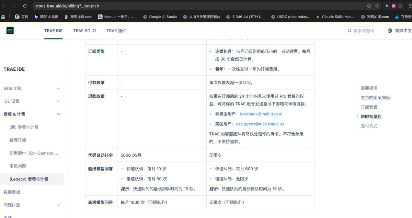Image resolution: width=412 pixels, height=218 pixels.
Task: Open the Claude Skills Mar... bookmark
Action: 335,16
